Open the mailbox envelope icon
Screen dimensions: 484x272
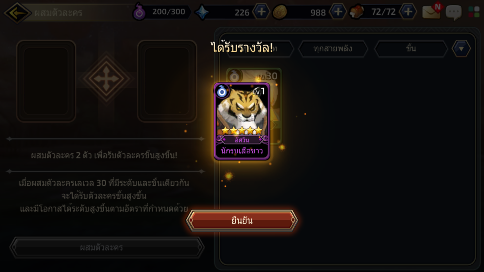[x=432, y=11]
